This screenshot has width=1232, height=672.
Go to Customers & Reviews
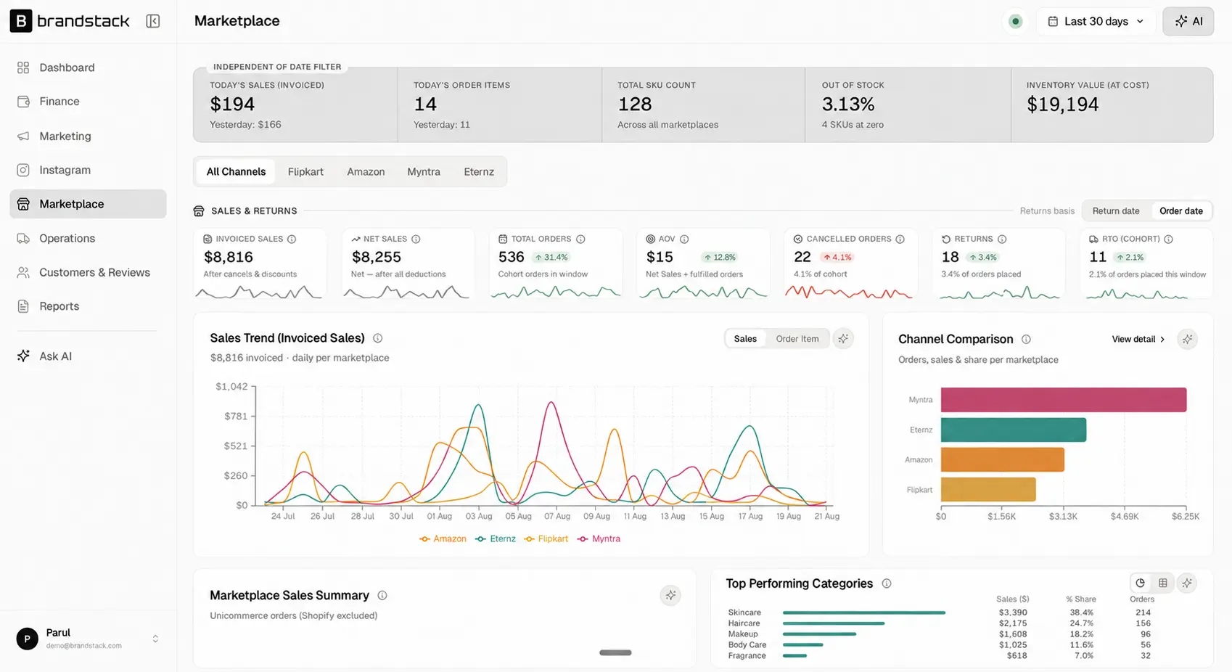[88, 272]
